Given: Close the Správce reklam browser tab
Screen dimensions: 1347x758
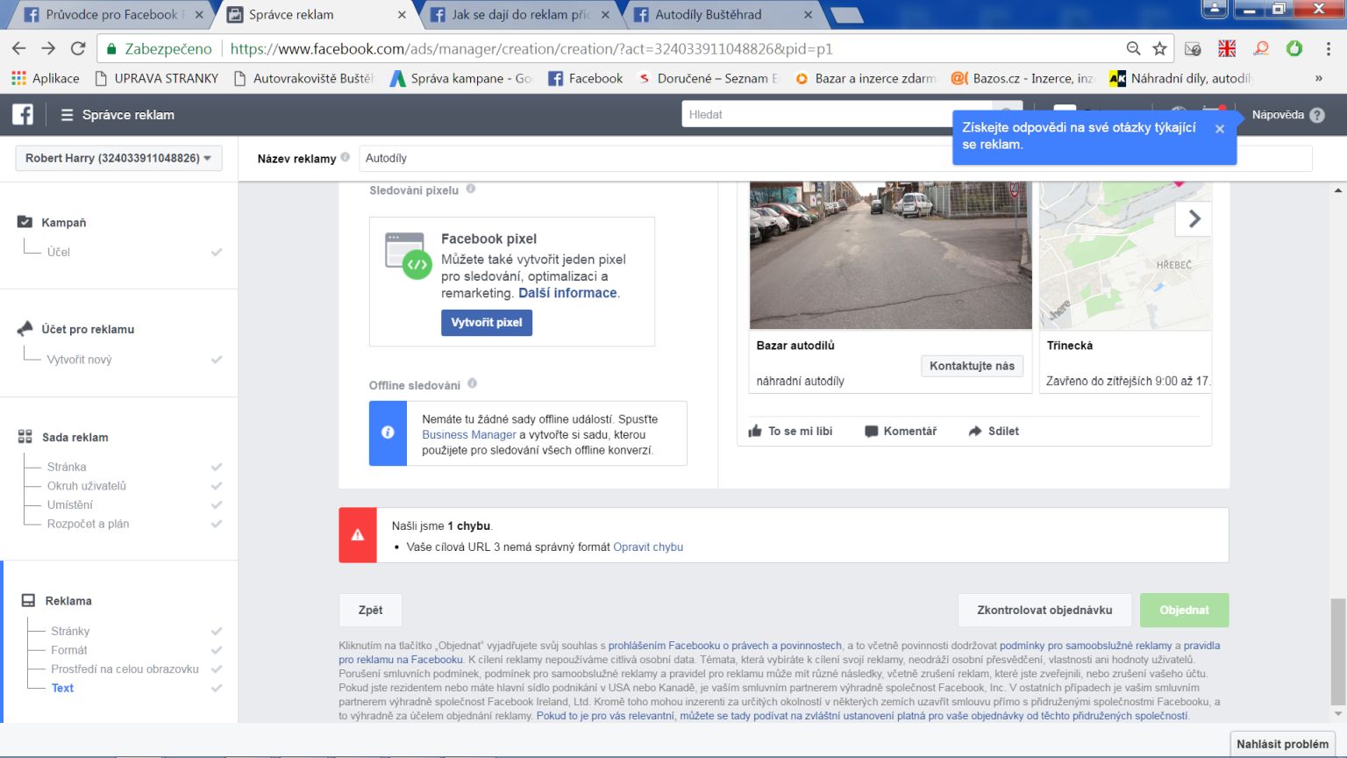Looking at the screenshot, I should pos(402,14).
